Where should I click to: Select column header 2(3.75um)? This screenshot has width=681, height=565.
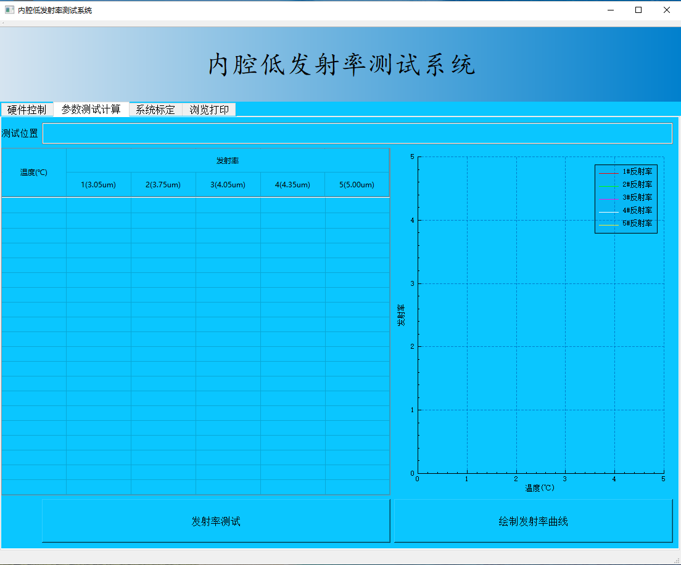tap(163, 185)
